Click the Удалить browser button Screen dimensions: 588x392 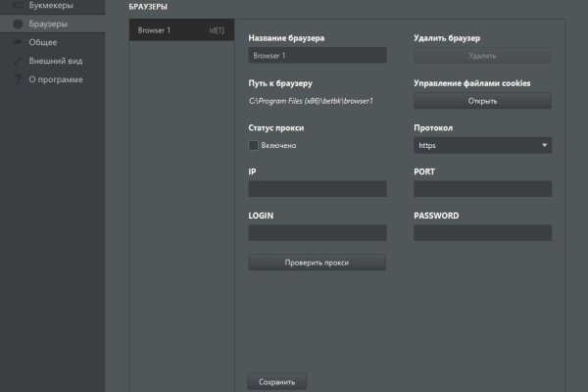coord(482,56)
